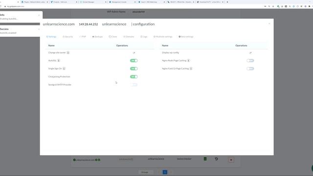Click the 149.28.44.252 IP address text
This screenshot has width=313, height=176.
[x=89, y=24]
